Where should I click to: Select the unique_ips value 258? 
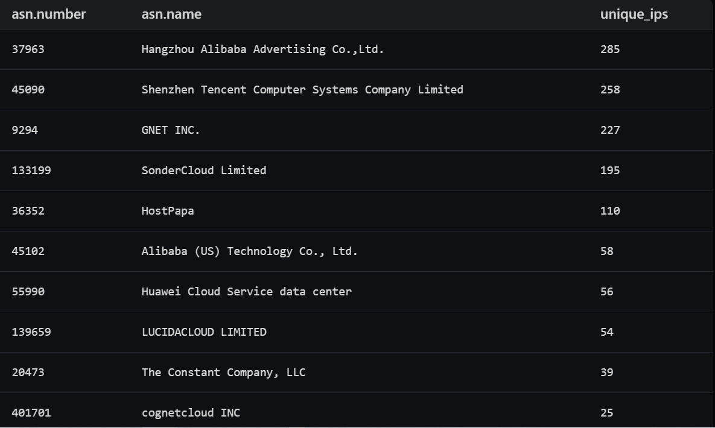610,90
